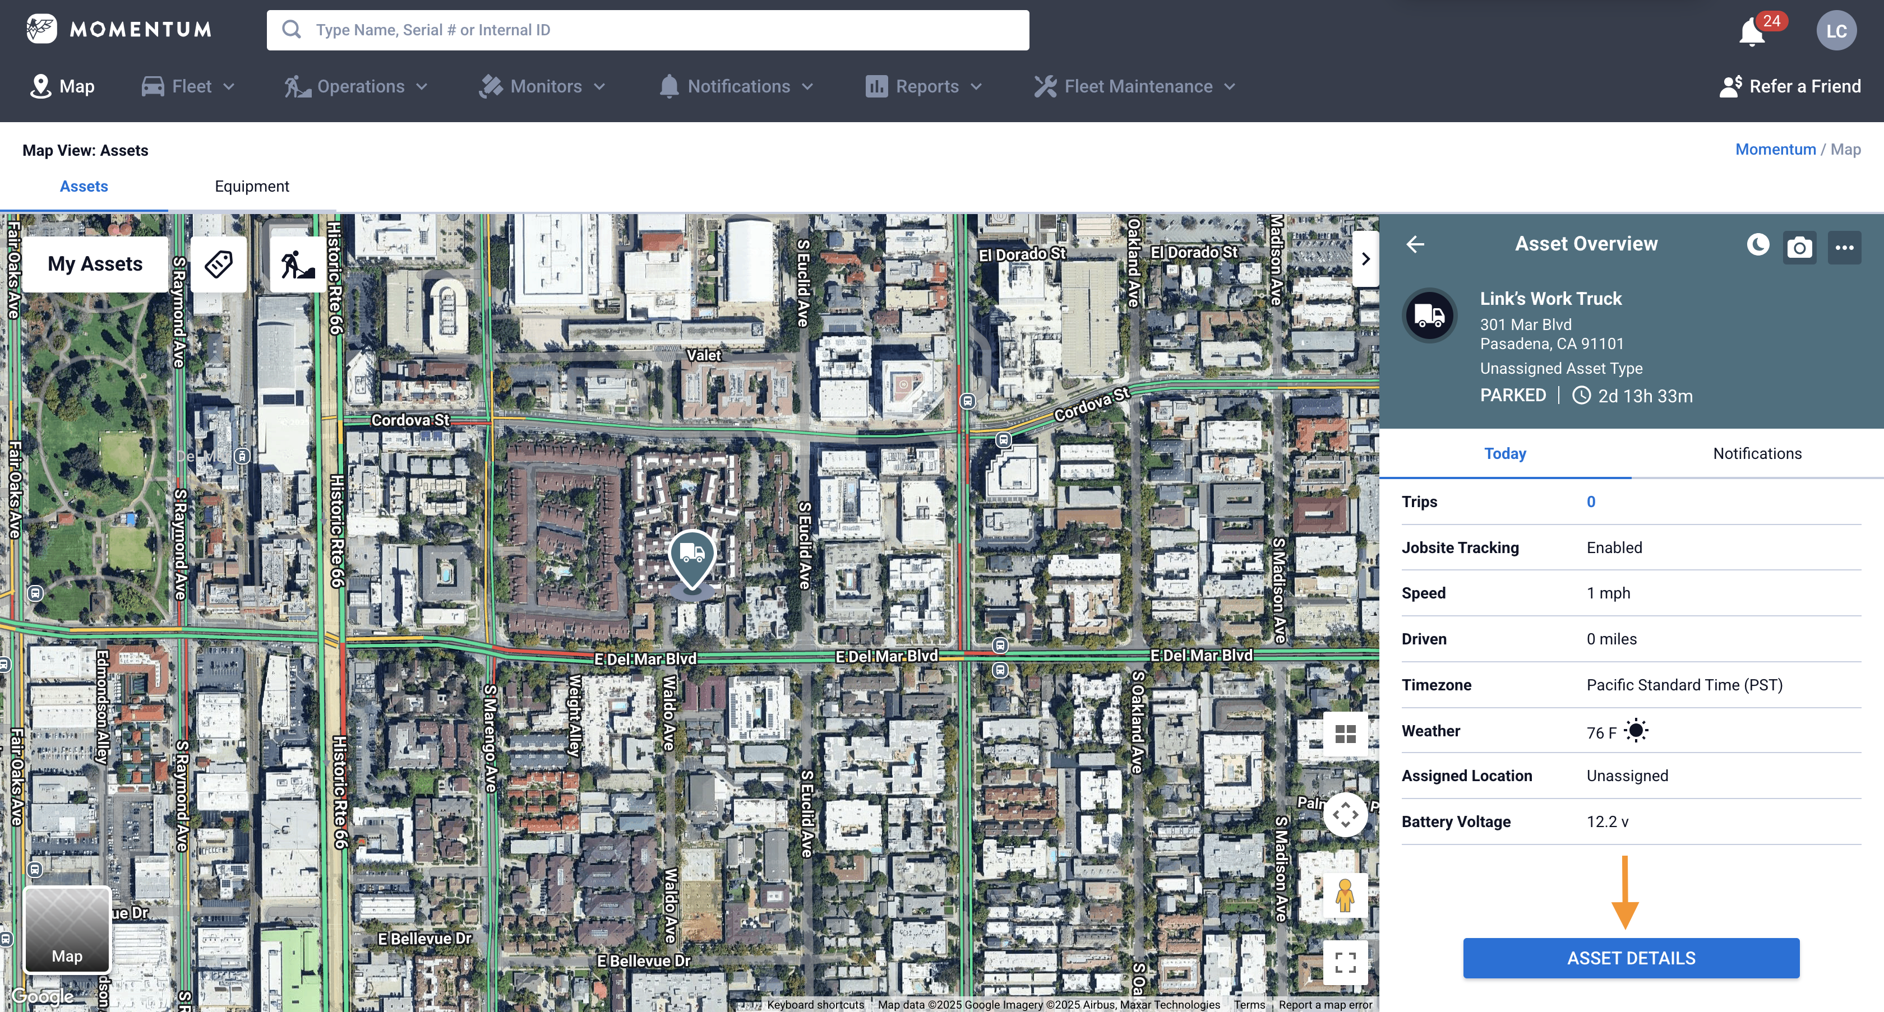This screenshot has height=1012, width=1884.
Task: Open the three-dot options icon in Asset Overview
Action: (x=1845, y=247)
